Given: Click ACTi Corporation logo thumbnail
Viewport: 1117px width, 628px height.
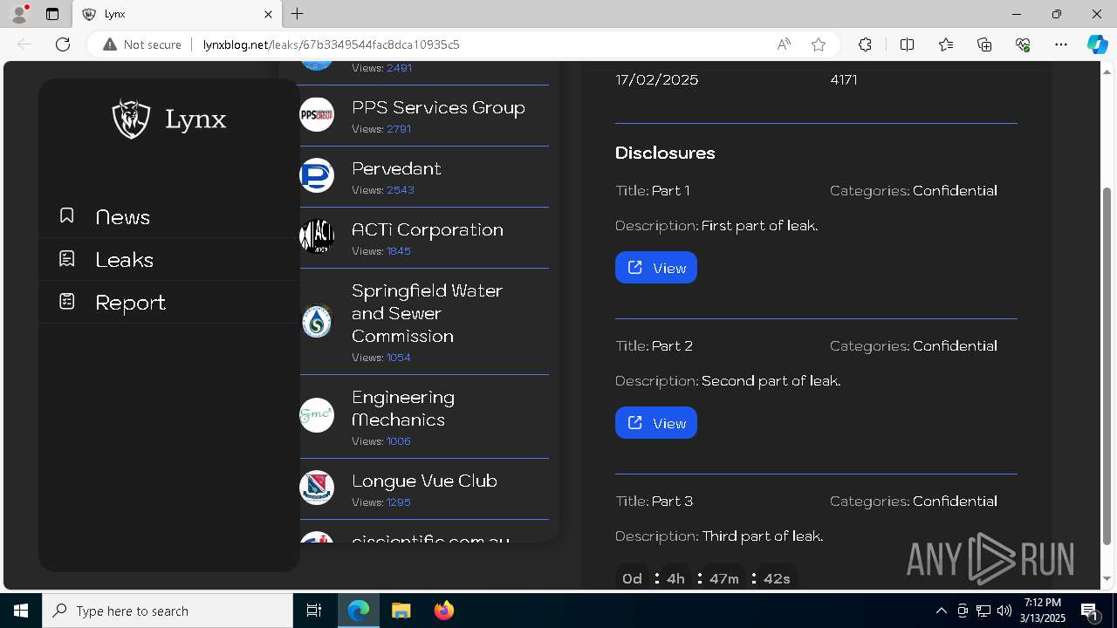Looking at the screenshot, I should pyautogui.click(x=317, y=236).
